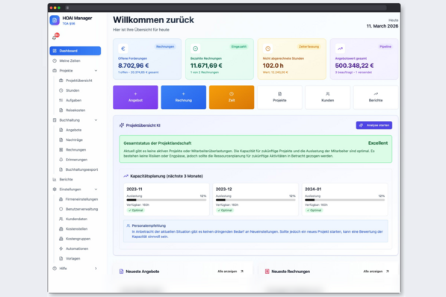
Task: Click the Dashboard grid icon in sidebar
Action: 55,51
